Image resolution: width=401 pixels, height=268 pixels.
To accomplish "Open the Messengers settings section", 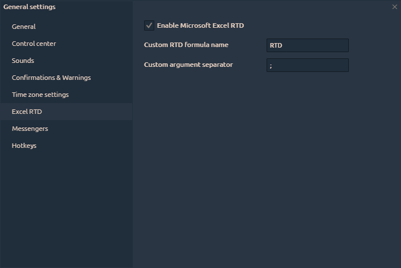I will click(x=30, y=129).
